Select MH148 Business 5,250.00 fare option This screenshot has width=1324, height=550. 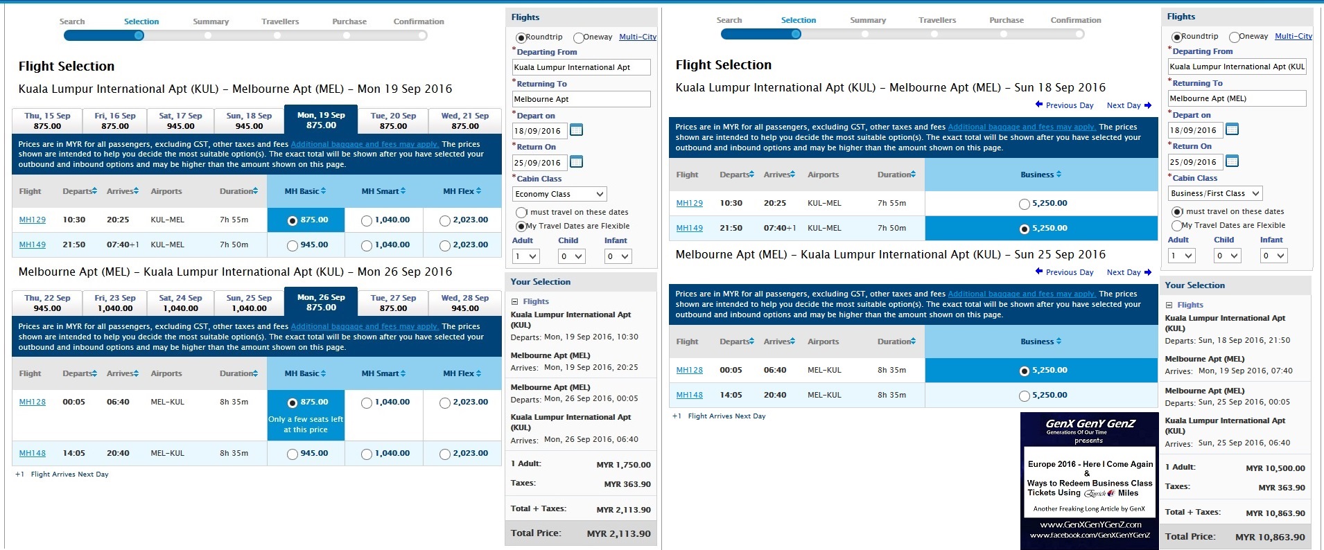[1025, 396]
